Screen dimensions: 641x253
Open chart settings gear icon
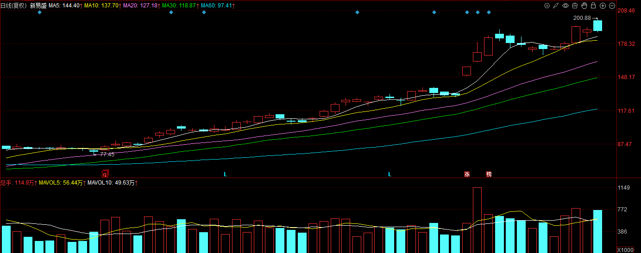point(547,6)
